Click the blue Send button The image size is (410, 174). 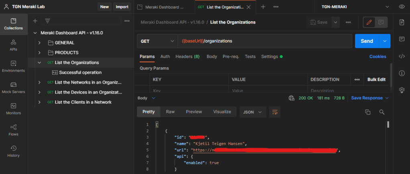click(367, 41)
